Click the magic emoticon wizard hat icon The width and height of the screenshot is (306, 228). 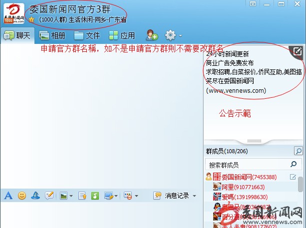pos(35,196)
